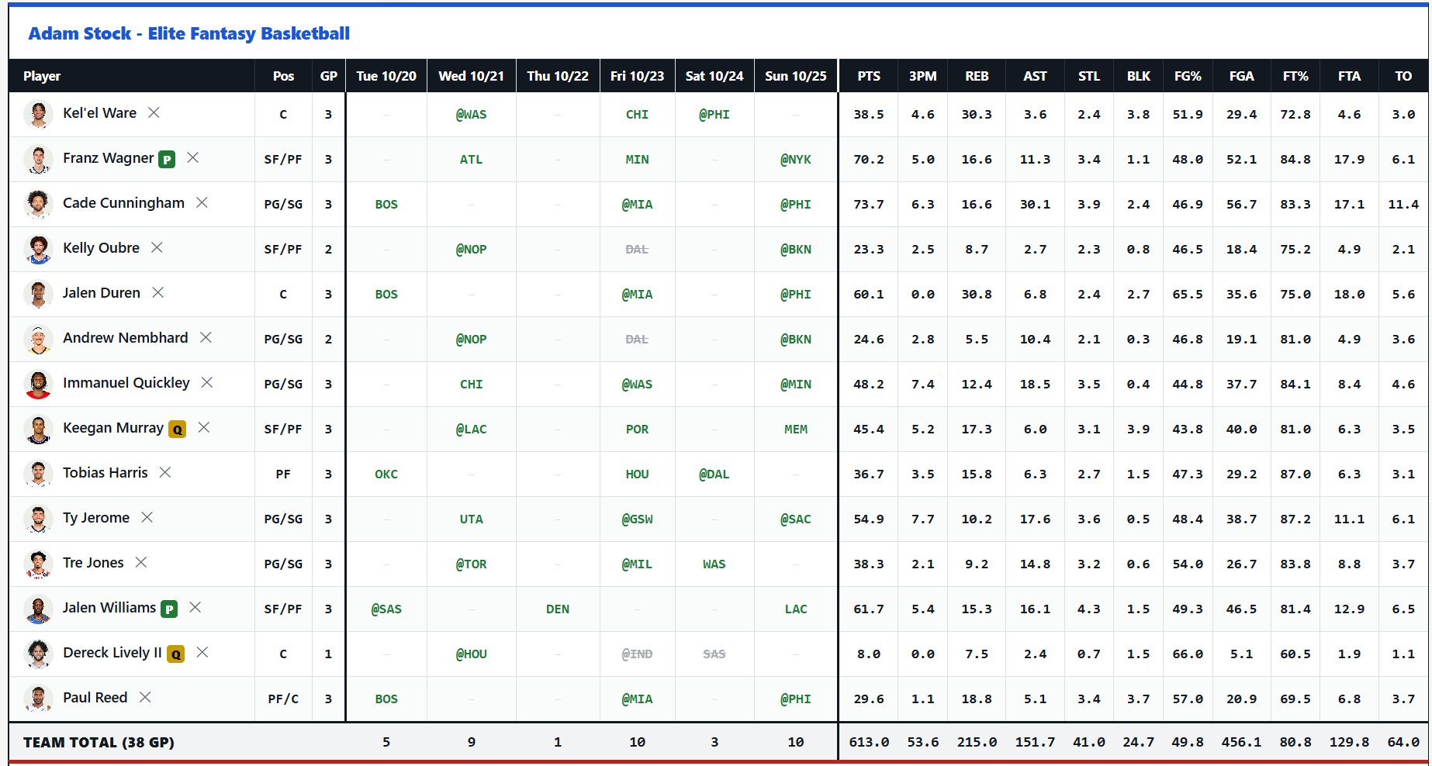The image size is (1432, 766).
Task: Click the Player column header
Action: (42, 76)
